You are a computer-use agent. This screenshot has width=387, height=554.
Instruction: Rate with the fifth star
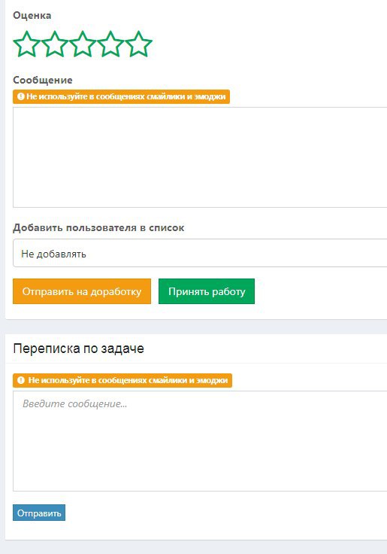coord(138,44)
